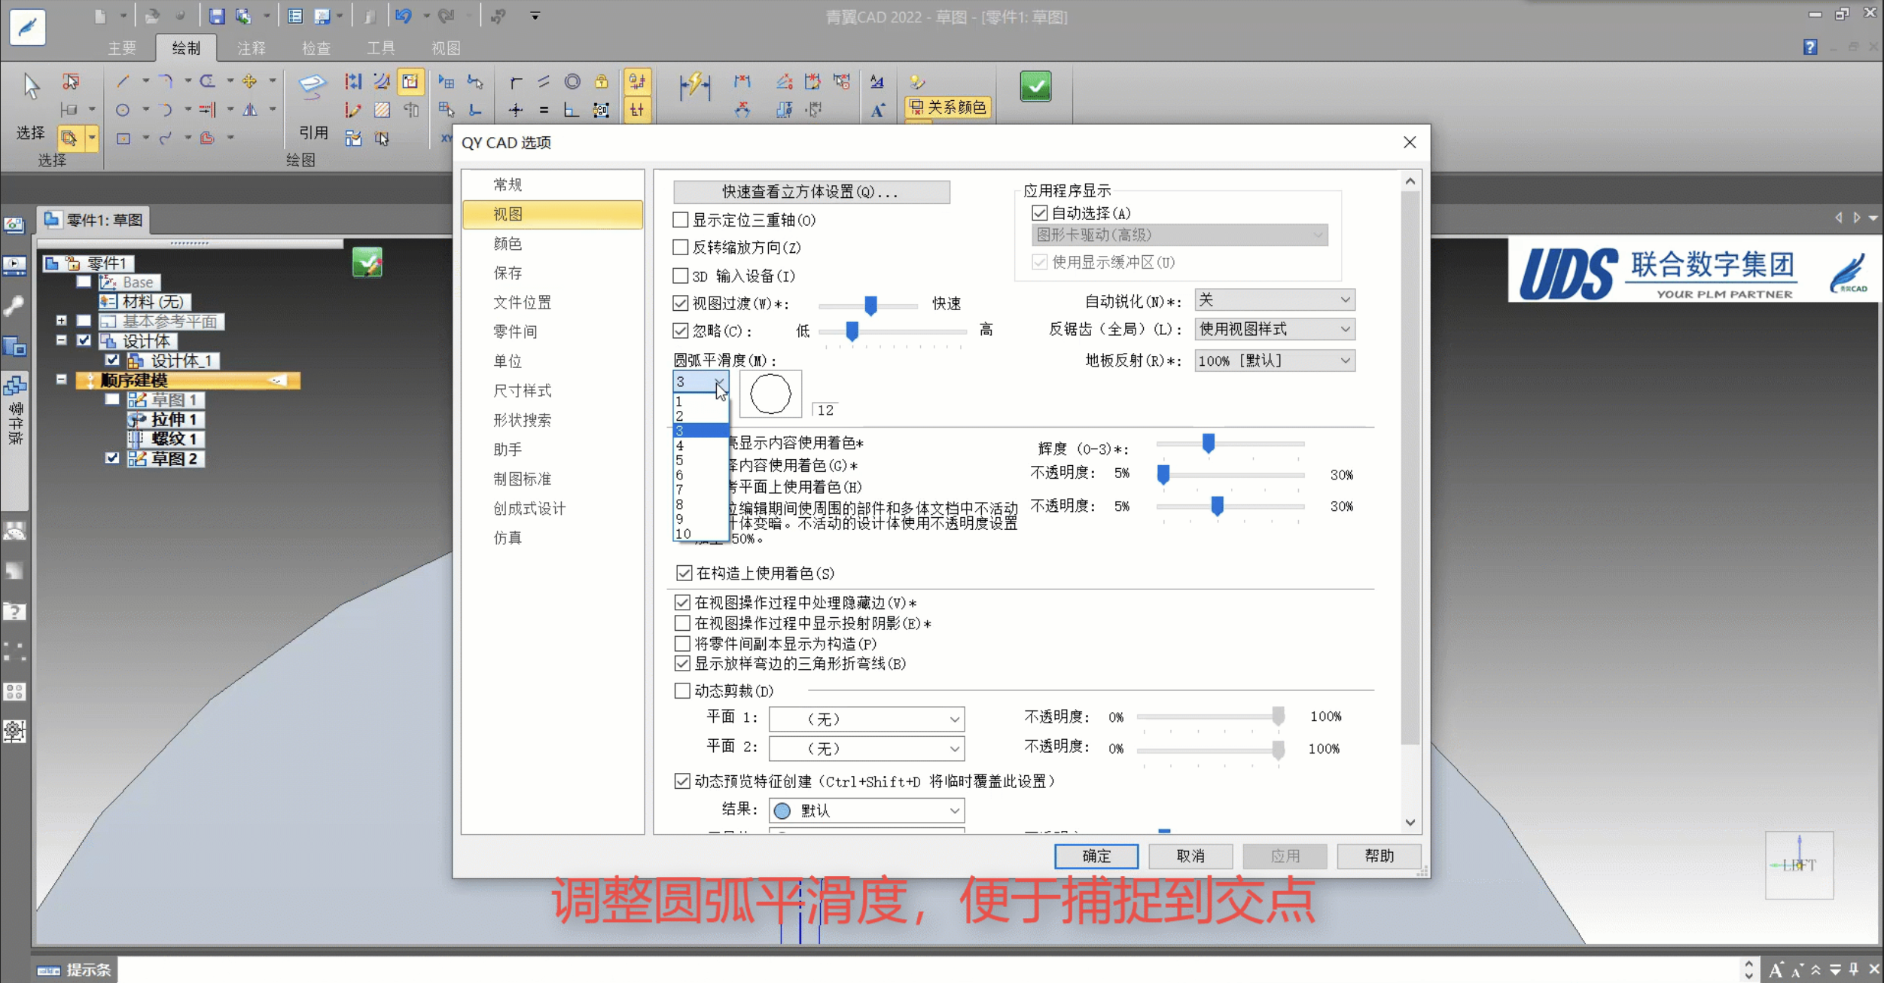Viewport: 1884px width, 983px height.
Task: Click the concentric relationship icon
Action: point(572,81)
